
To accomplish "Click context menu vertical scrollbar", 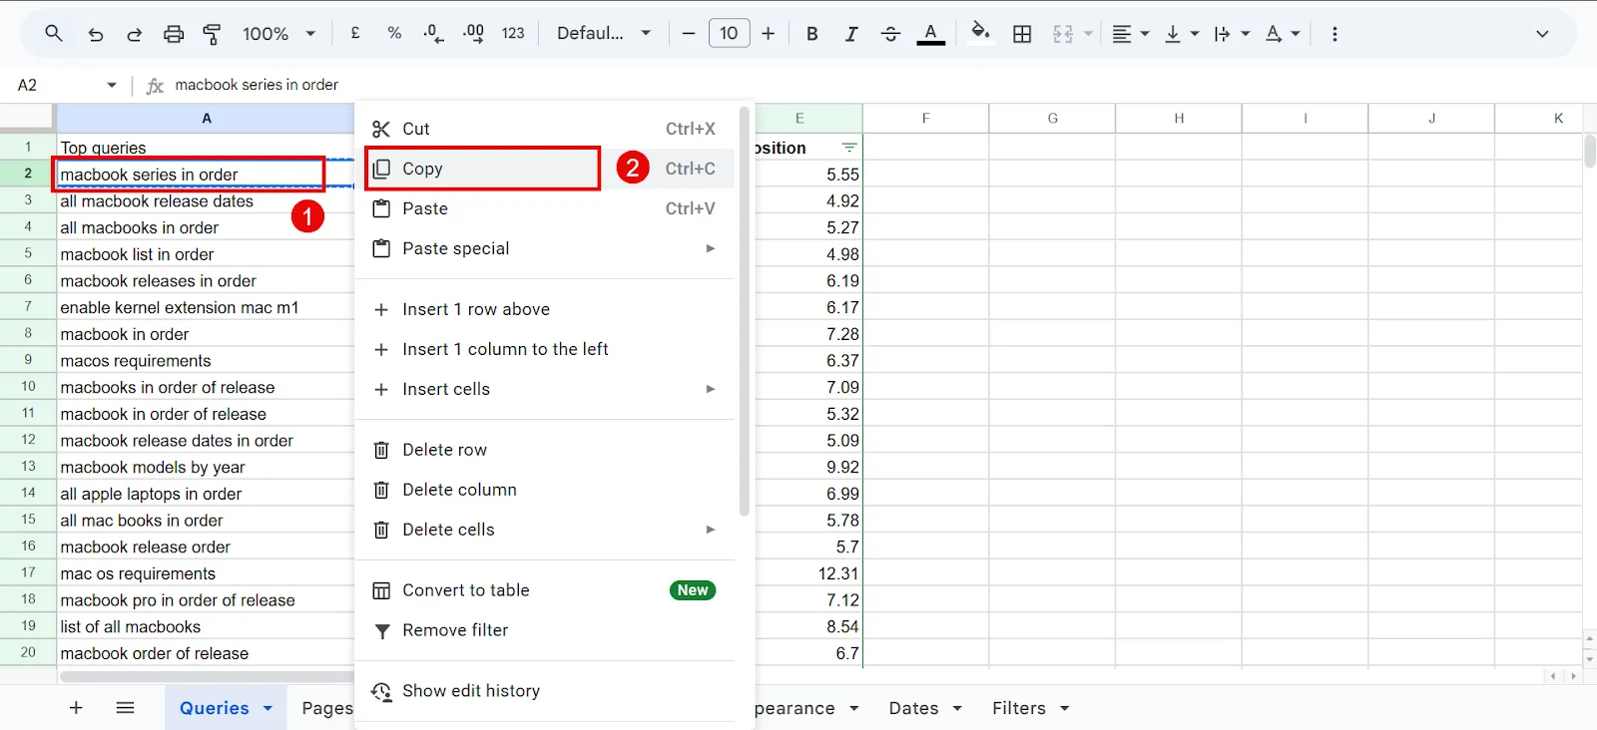I will coord(744,312).
